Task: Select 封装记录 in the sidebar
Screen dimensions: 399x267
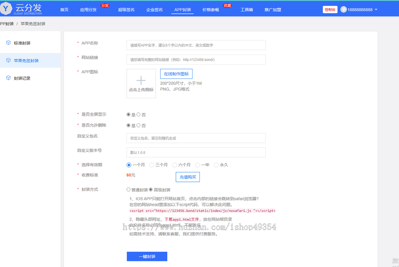Action: tap(22, 78)
